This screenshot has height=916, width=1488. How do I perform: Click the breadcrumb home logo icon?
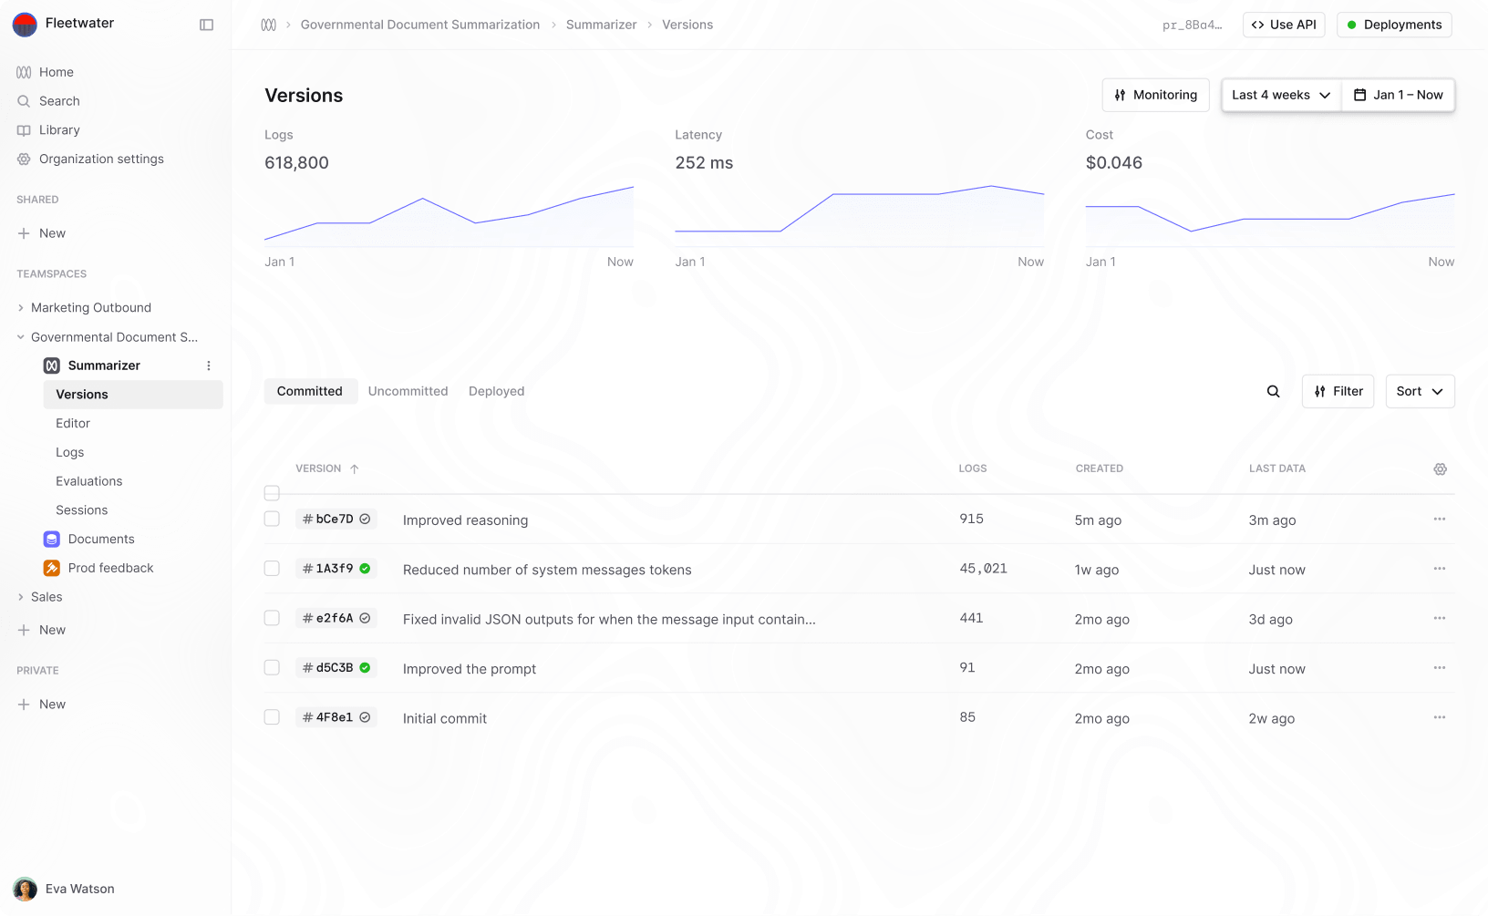pyautogui.click(x=268, y=25)
